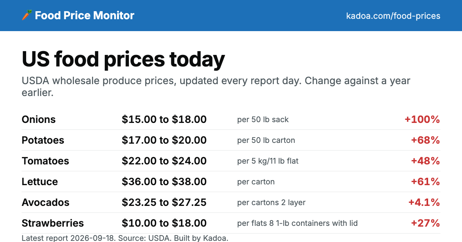Select the US food prices today heading
The image size is (462, 242).
click(x=123, y=59)
